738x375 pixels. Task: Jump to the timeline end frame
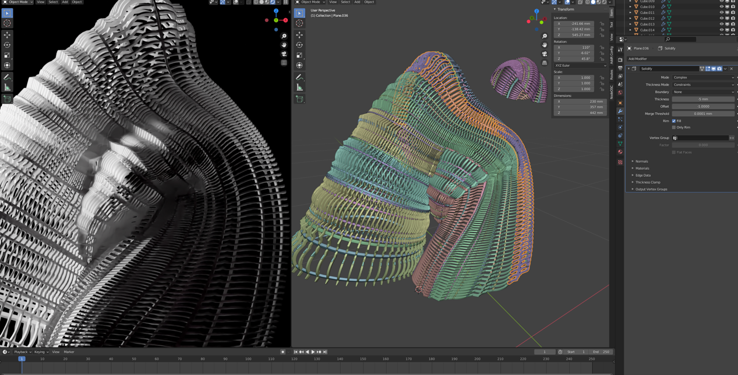click(x=325, y=352)
